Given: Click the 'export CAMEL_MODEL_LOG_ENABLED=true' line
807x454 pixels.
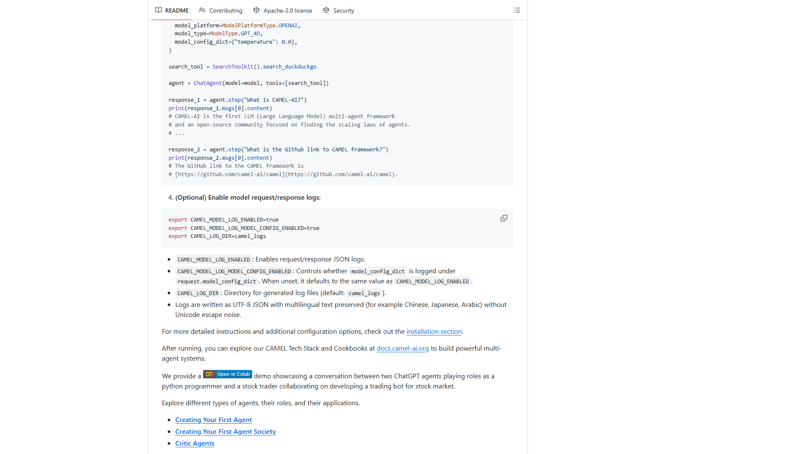Looking at the screenshot, I should 224,220.
